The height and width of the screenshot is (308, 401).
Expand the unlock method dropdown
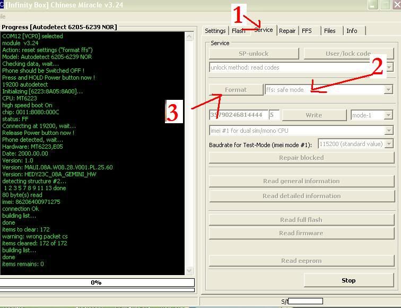[x=389, y=68]
